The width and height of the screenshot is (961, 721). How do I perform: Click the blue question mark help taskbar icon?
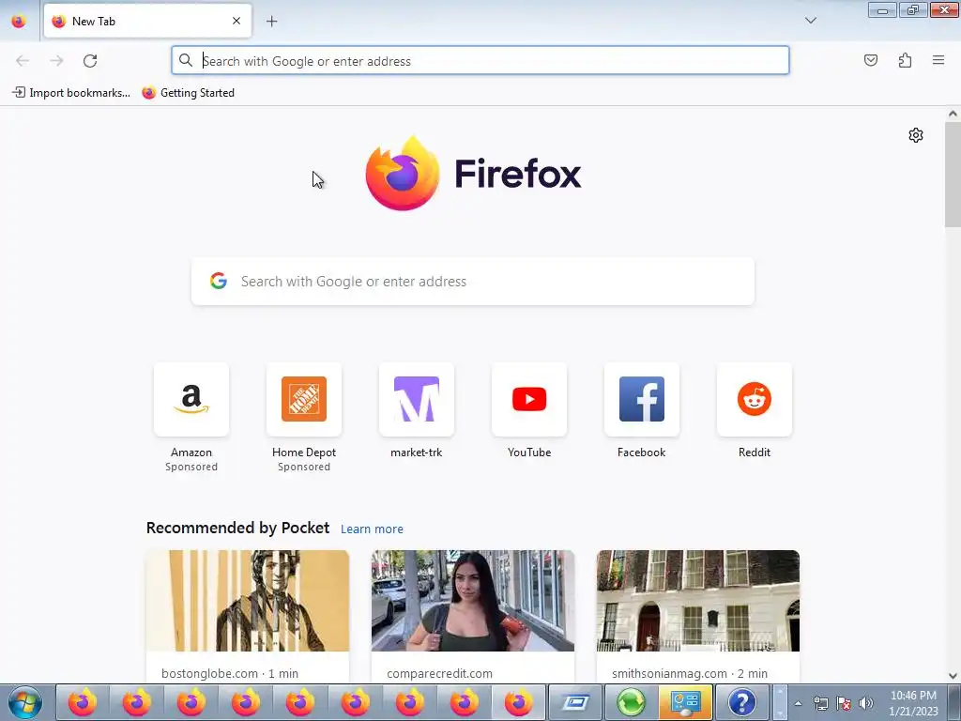(x=741, y=702)
